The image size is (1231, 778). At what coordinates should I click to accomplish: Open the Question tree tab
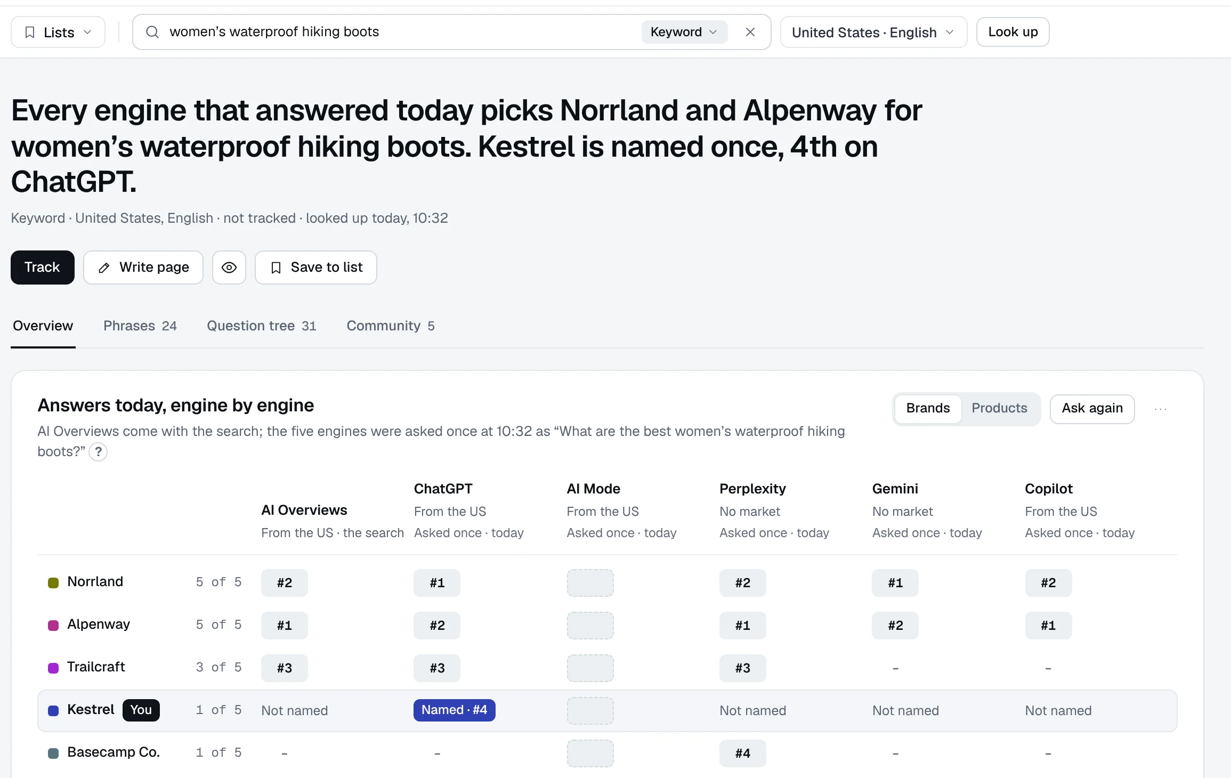click(262, 326)
